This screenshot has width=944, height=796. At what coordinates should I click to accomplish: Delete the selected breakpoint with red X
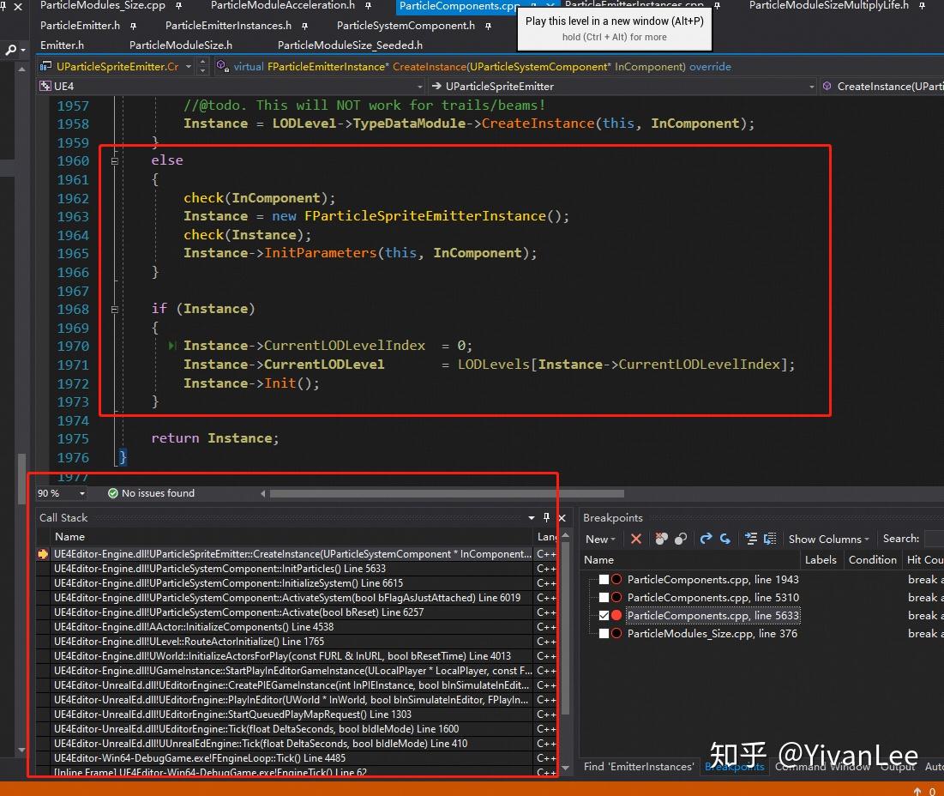point(635,539)
